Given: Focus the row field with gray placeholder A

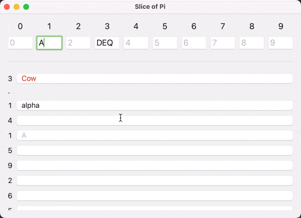Looking at the screenshot, I should [x=155, y=135].
